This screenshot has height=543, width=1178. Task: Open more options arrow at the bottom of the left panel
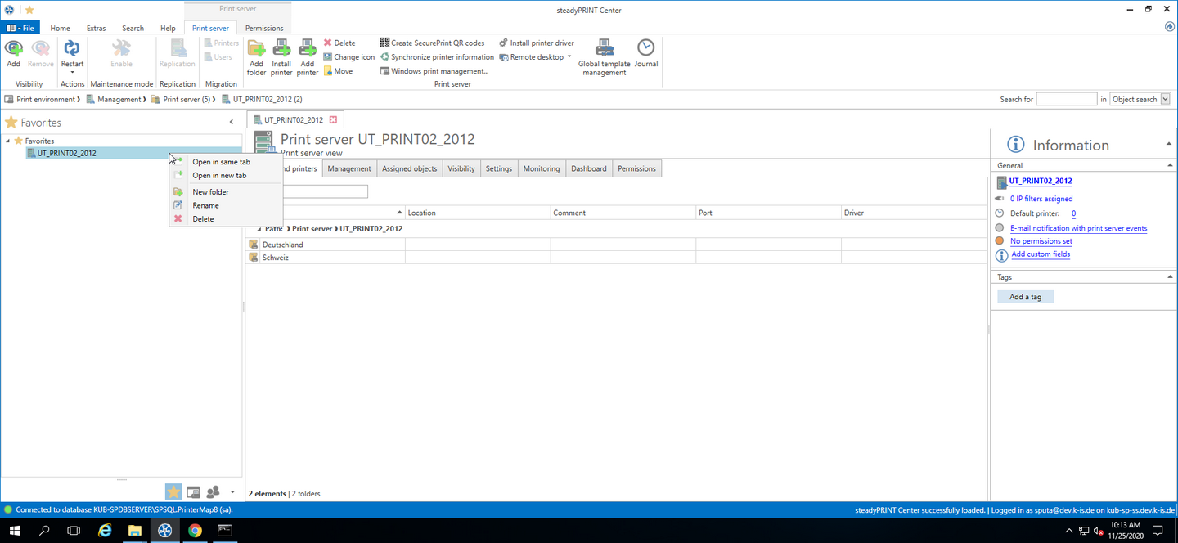(x=232, y=491)
